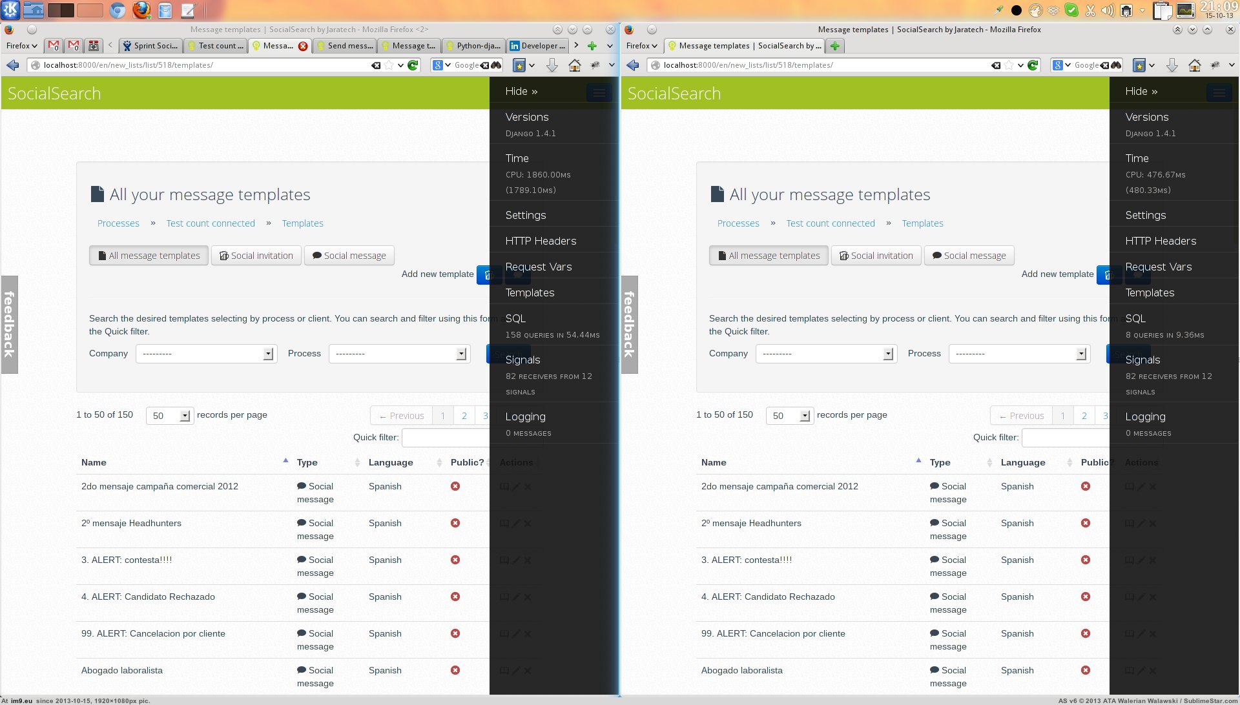
Task: Change records per page in the right window
Action: pos(789,416)
